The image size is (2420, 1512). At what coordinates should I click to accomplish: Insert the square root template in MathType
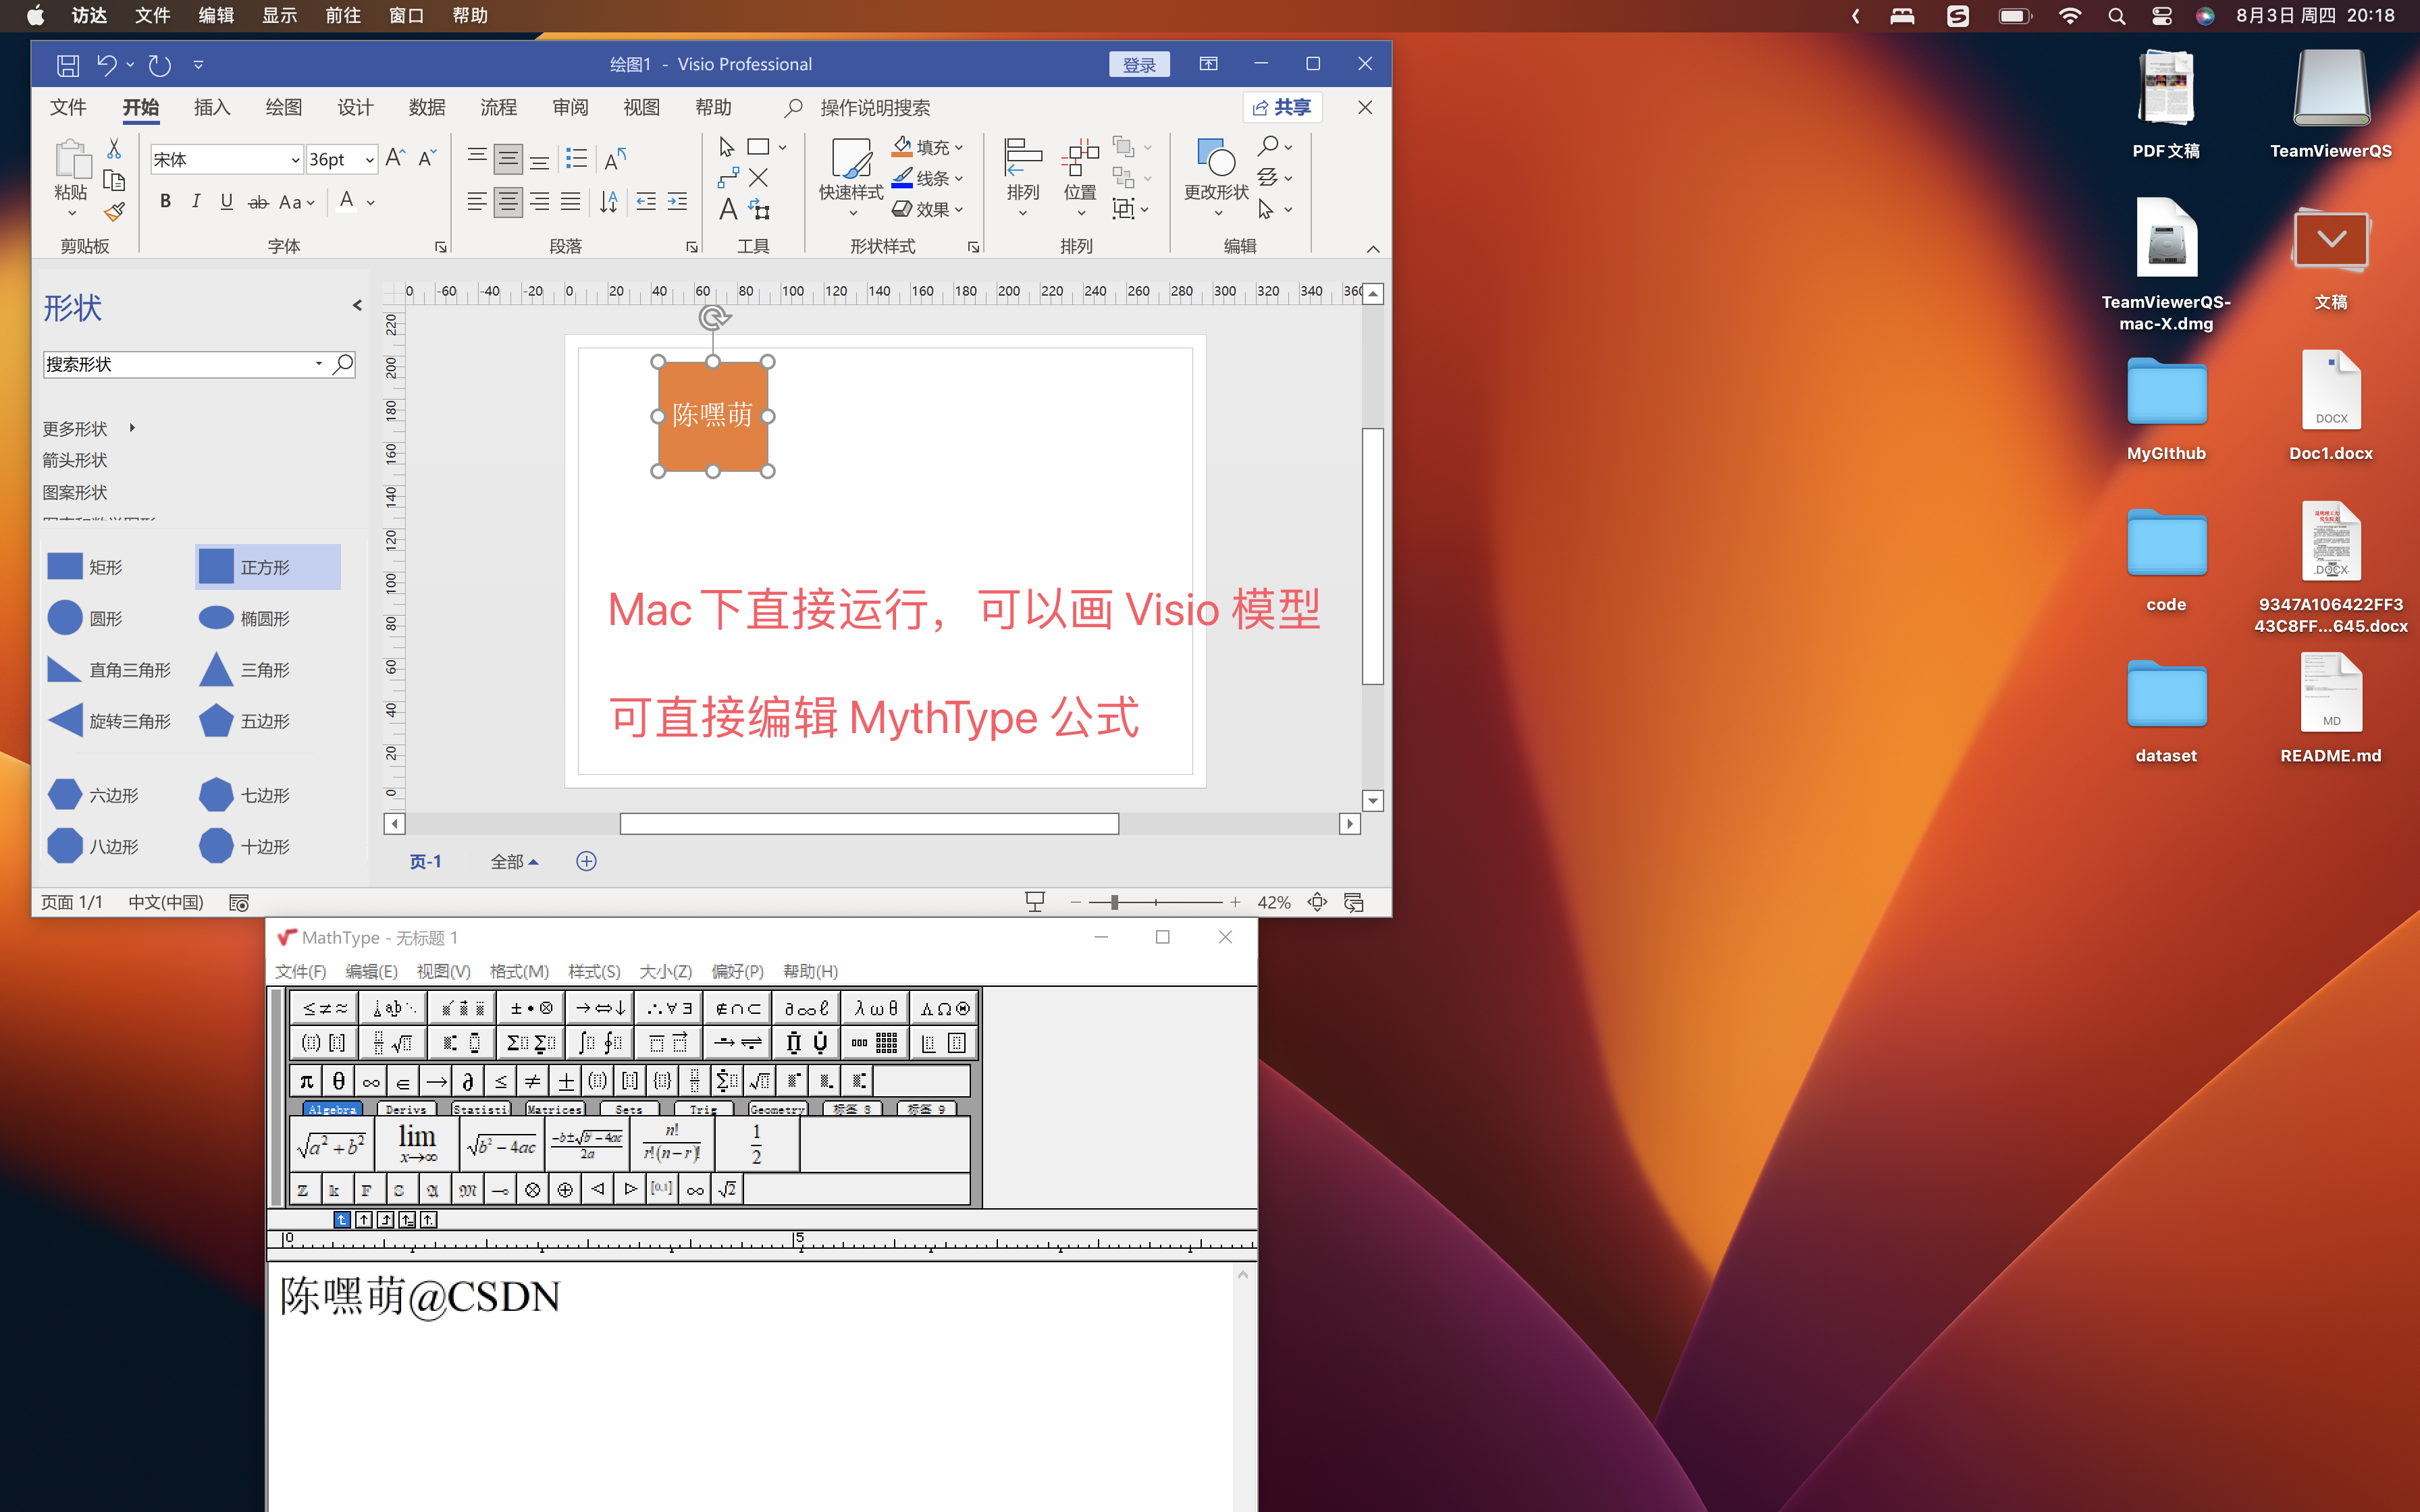click(x=759, y=1081)
